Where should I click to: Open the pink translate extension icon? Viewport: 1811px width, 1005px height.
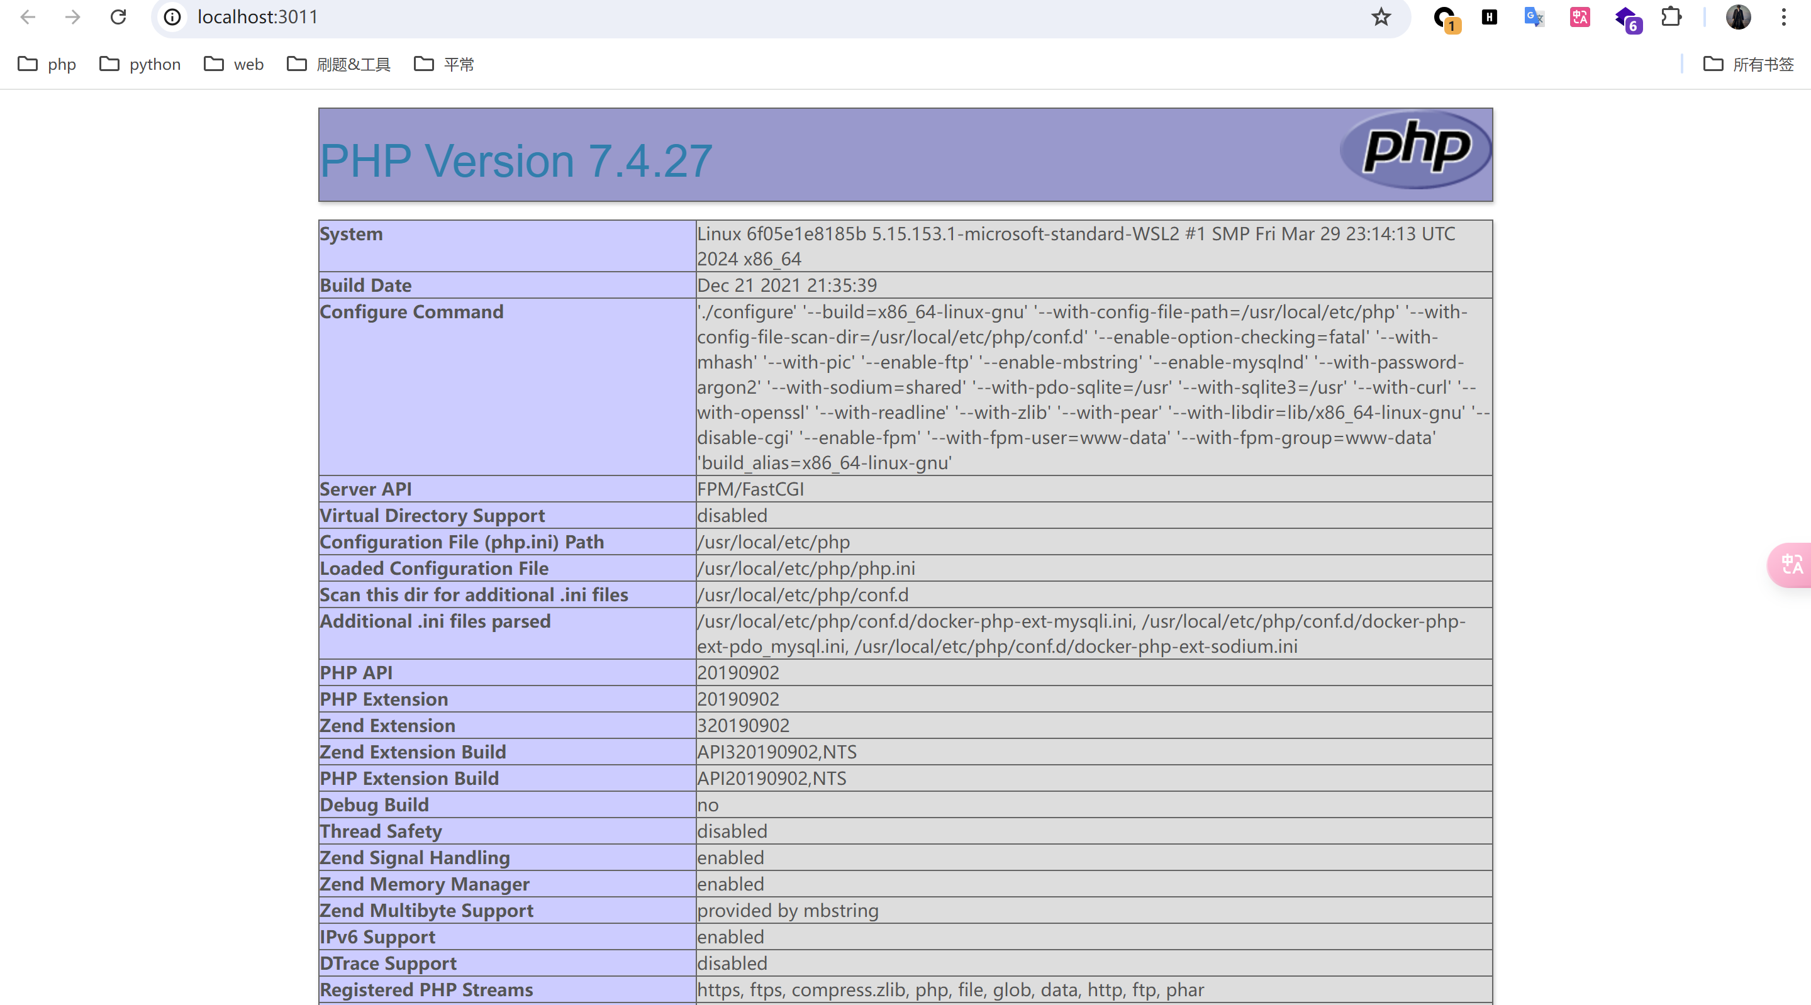pyautogui.click(x=1580, y=17)
